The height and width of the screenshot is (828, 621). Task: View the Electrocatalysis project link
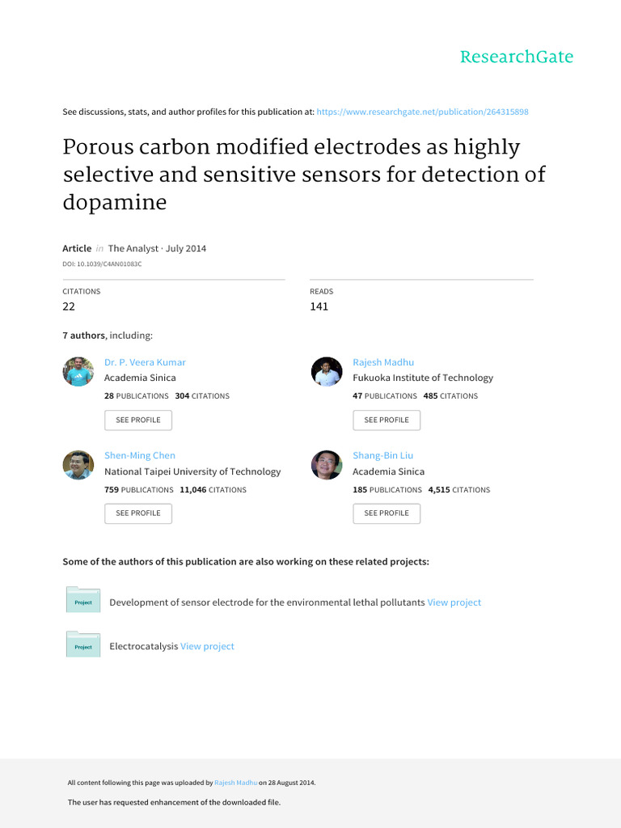(x=207, y=646)
